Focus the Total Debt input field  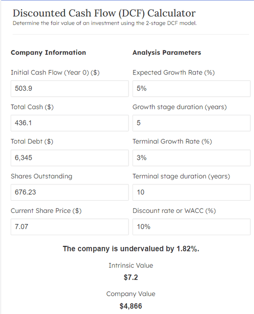coord(69,157)
